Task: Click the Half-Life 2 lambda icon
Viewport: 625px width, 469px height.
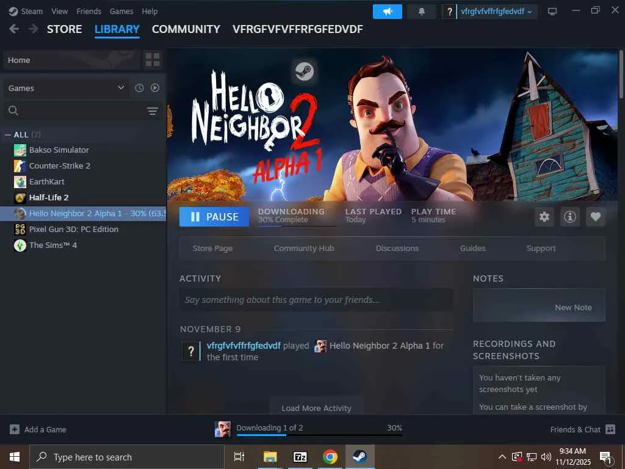Action: point(20,198)
